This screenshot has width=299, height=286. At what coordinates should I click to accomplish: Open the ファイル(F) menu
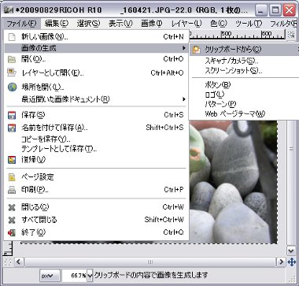pos(21,24)
